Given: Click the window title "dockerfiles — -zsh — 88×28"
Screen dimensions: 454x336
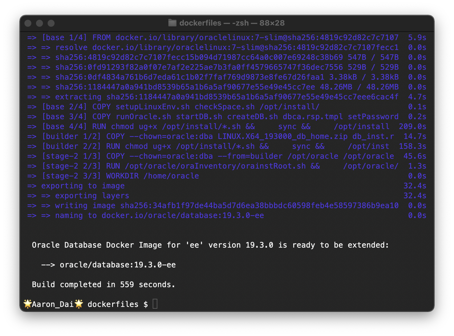Looking at the screenshot, I should pos(232,23).
